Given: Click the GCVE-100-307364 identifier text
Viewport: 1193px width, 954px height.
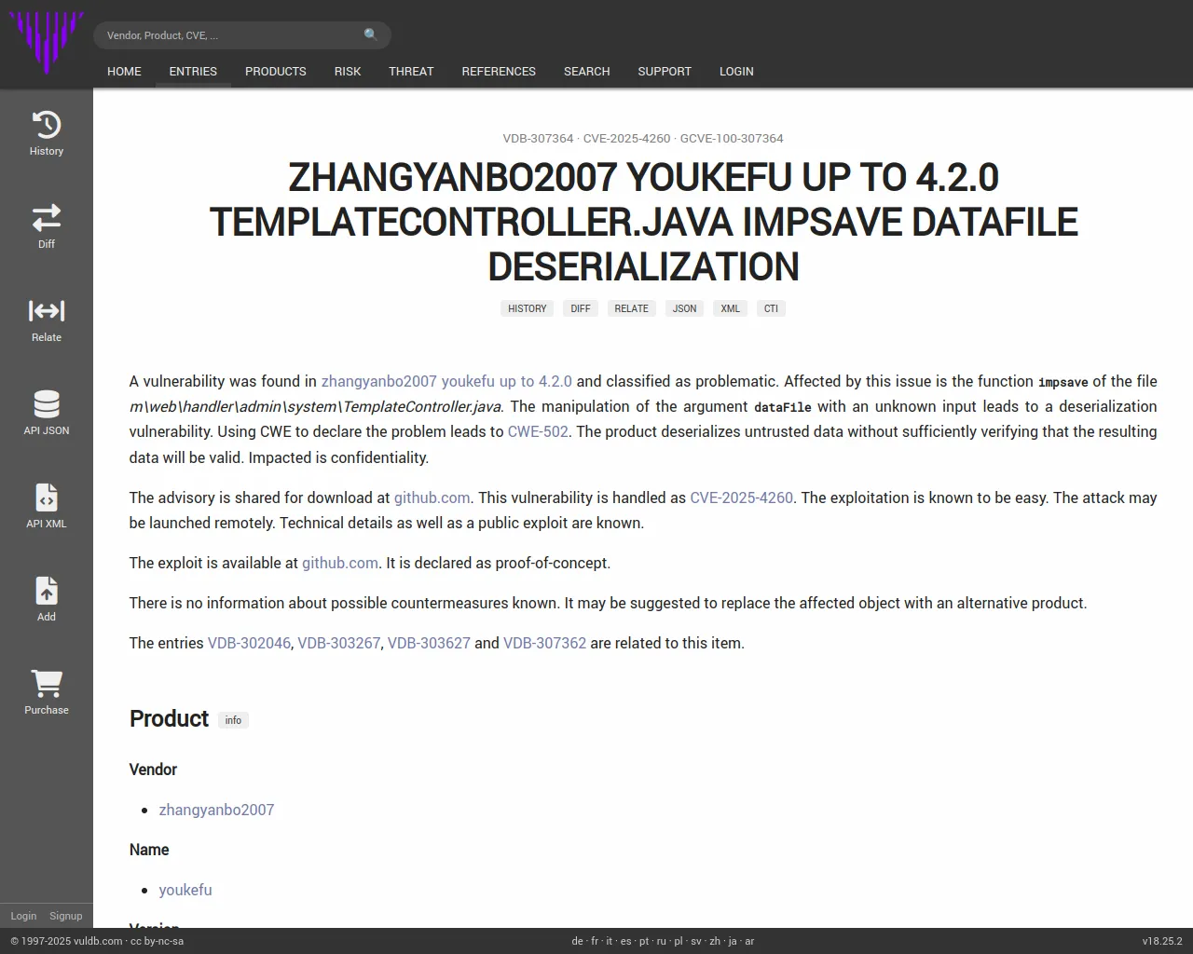Looking at the screenshot, I should click(732, 138).
